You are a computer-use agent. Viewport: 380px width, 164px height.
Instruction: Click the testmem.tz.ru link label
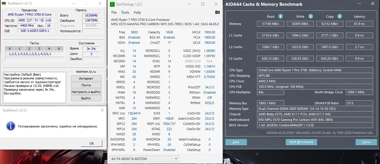(x=86, y=72)
